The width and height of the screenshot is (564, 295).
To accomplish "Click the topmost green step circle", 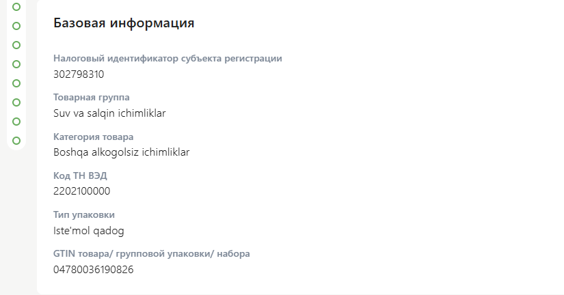I will 16,7.
